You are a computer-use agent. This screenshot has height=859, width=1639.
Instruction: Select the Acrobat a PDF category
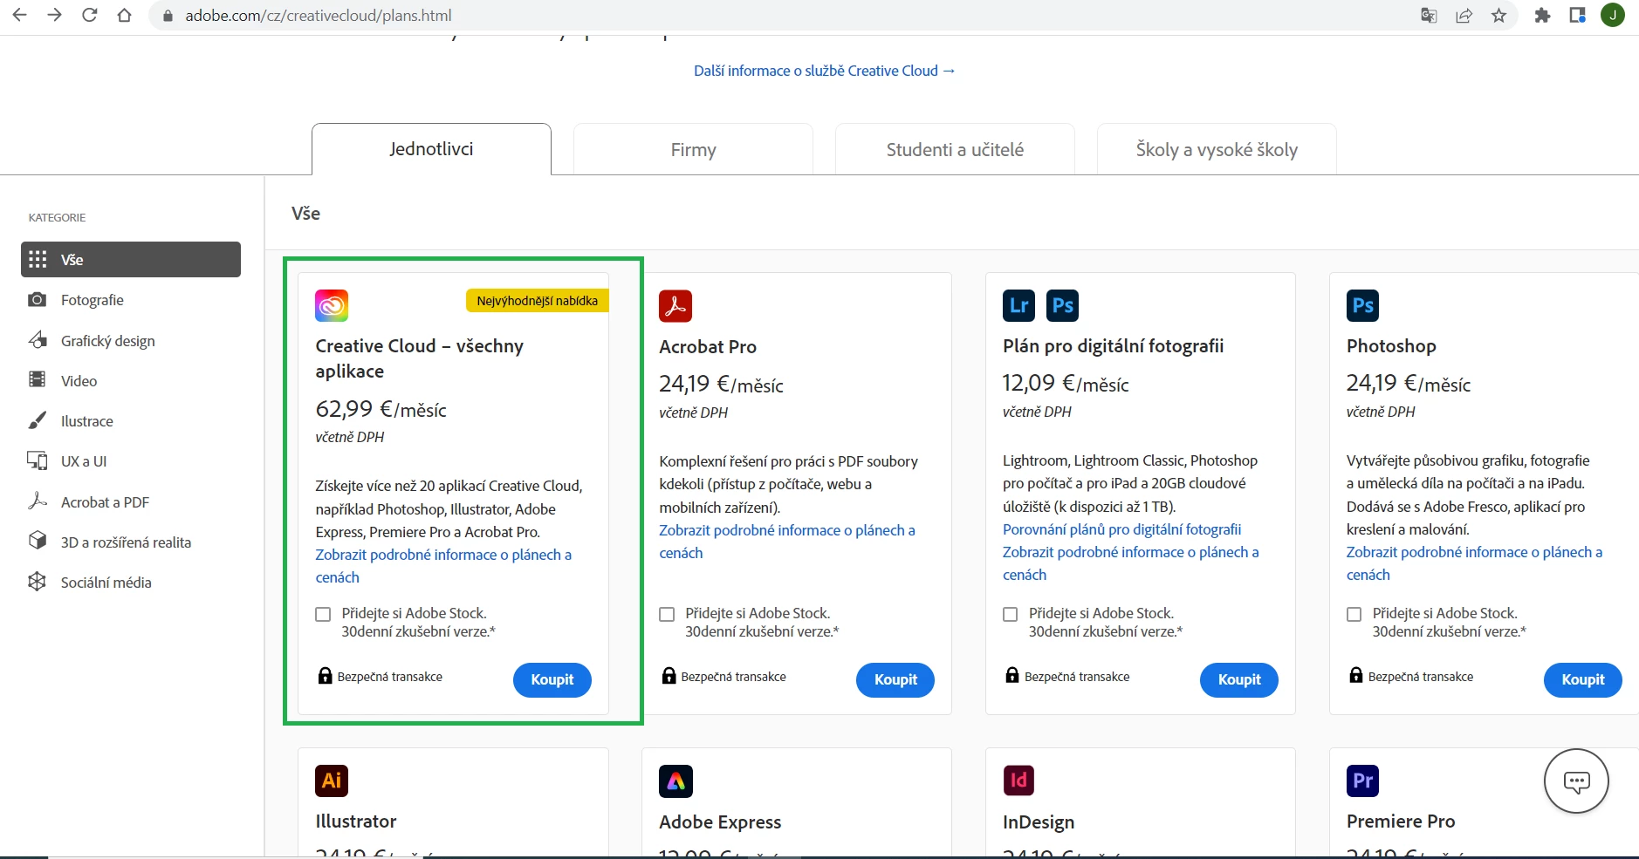[131, 501]
